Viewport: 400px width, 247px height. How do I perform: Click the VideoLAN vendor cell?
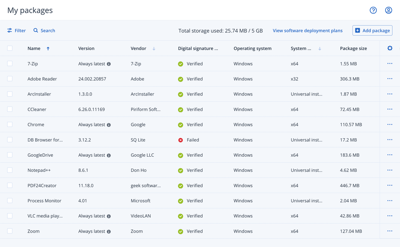tap(140, 216)
